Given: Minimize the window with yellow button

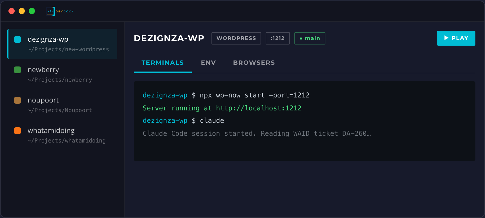Looking at the screenshot, I should pos(22,11).
